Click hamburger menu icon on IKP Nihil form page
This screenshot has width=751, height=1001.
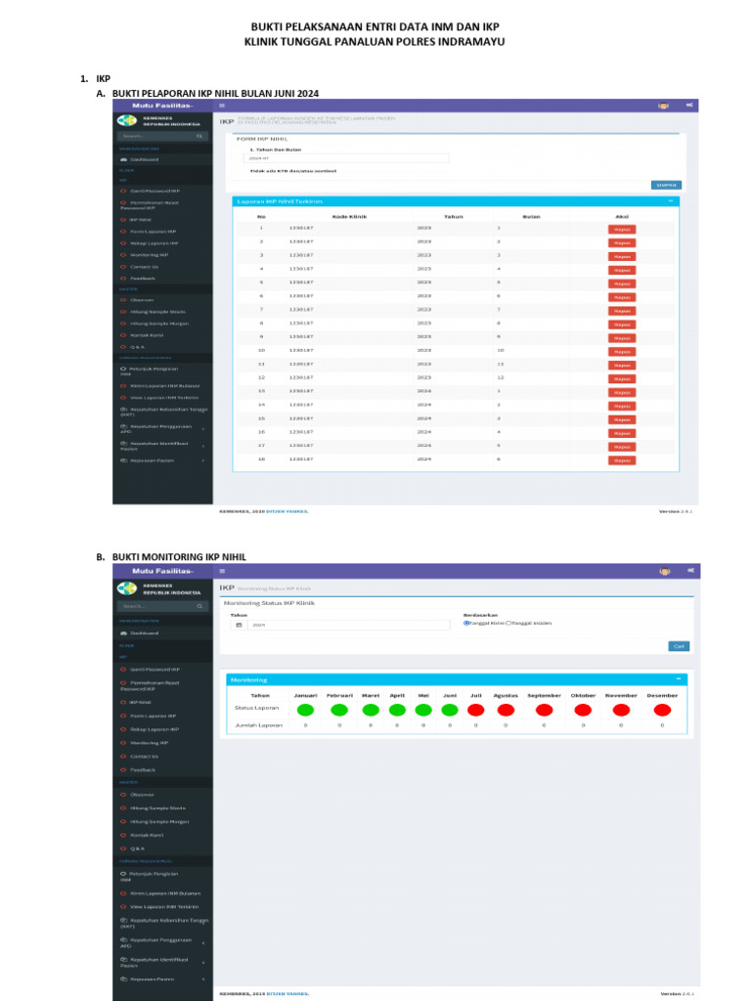pyautogui.click(x=222, y=106)
